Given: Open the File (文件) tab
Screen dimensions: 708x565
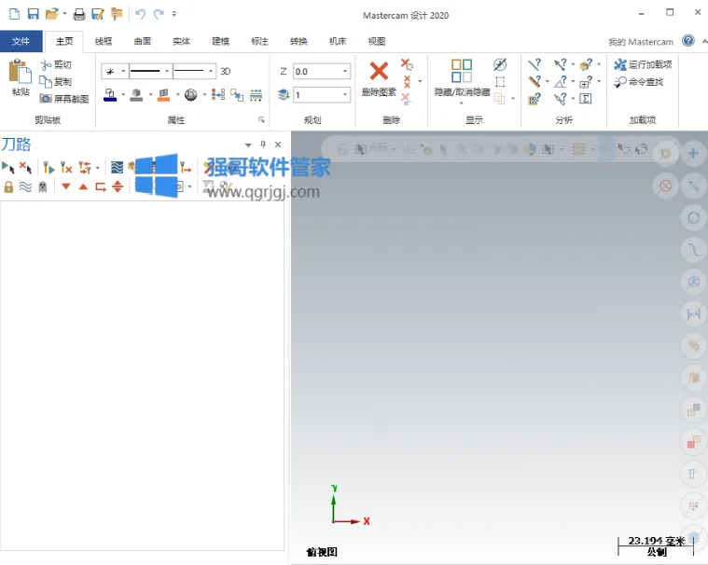Looking at the screenshot, I should (21, 42).
